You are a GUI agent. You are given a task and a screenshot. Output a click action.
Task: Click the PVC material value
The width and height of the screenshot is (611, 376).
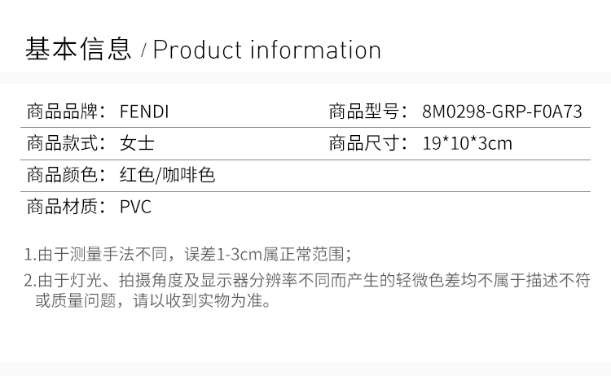(135, 207)
